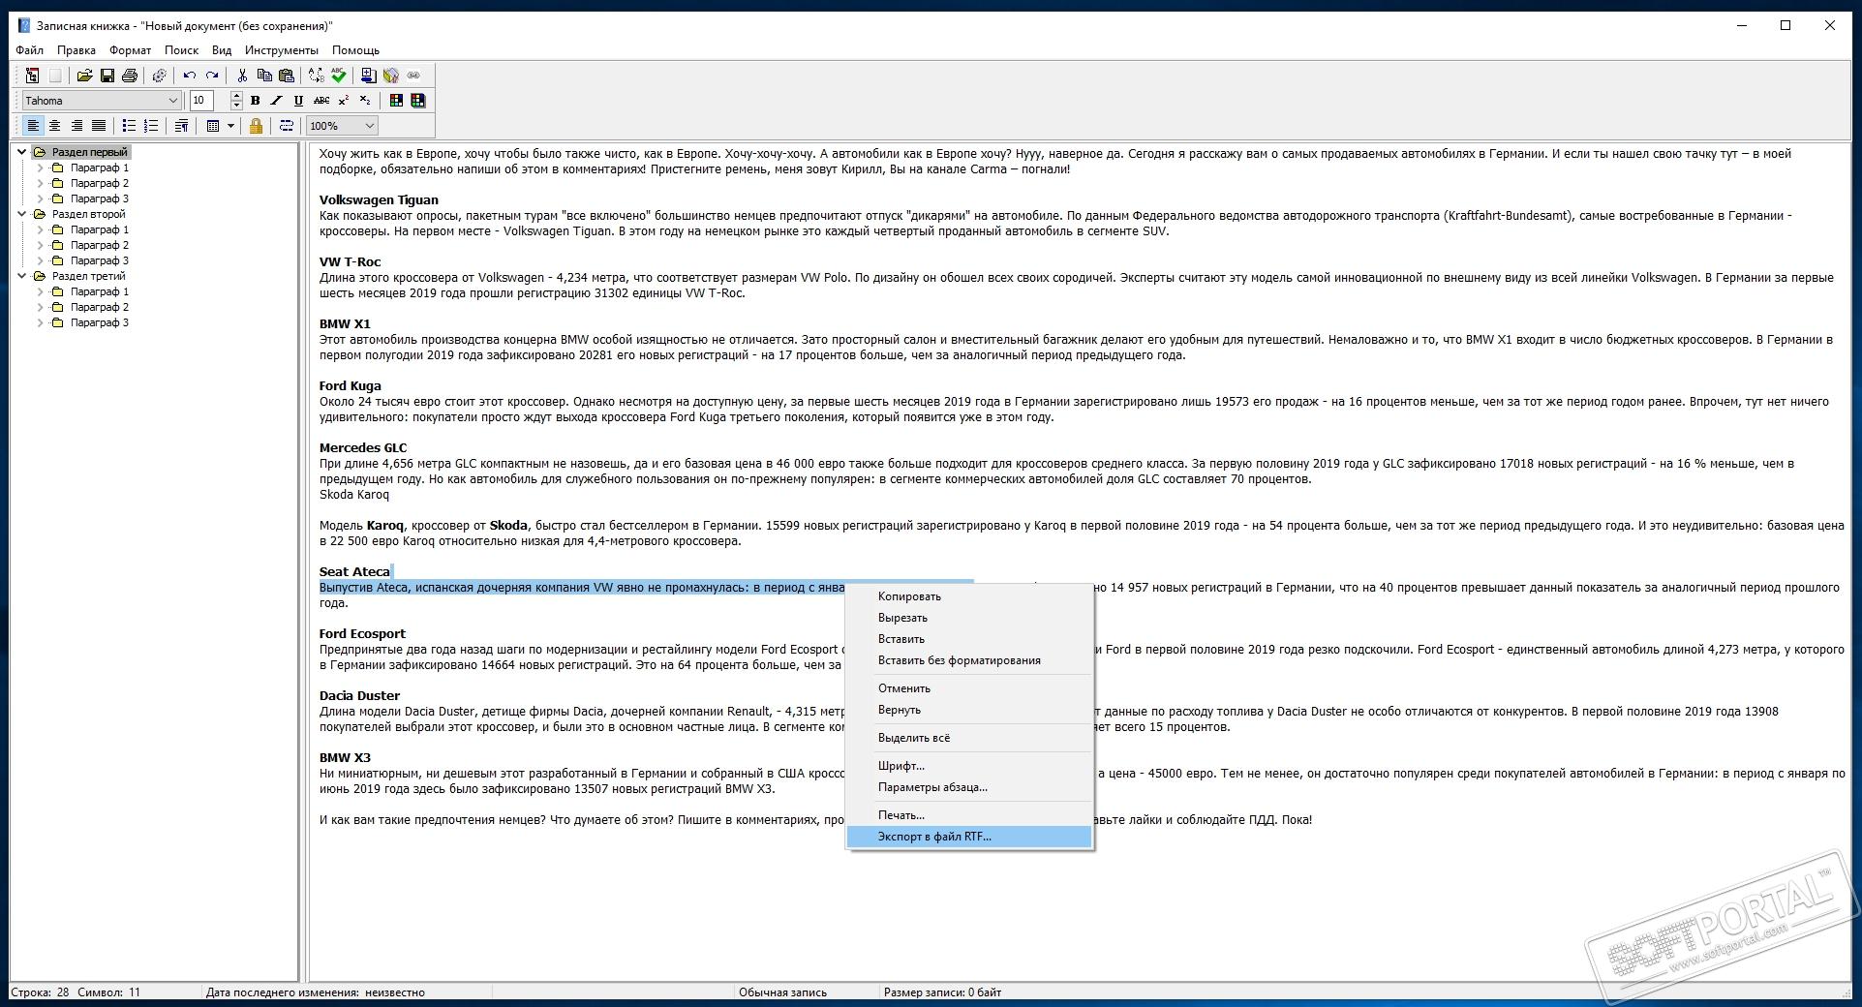Screen dimensions: 1862x1007
Task: Open find and replace (A to B) tool
Action: tap(317, 75)
